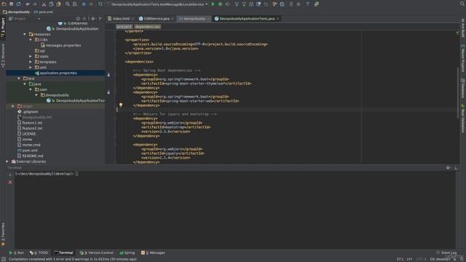466x262 pixels.
Task: Collapse the test folder
Action: tap(19, 79)
